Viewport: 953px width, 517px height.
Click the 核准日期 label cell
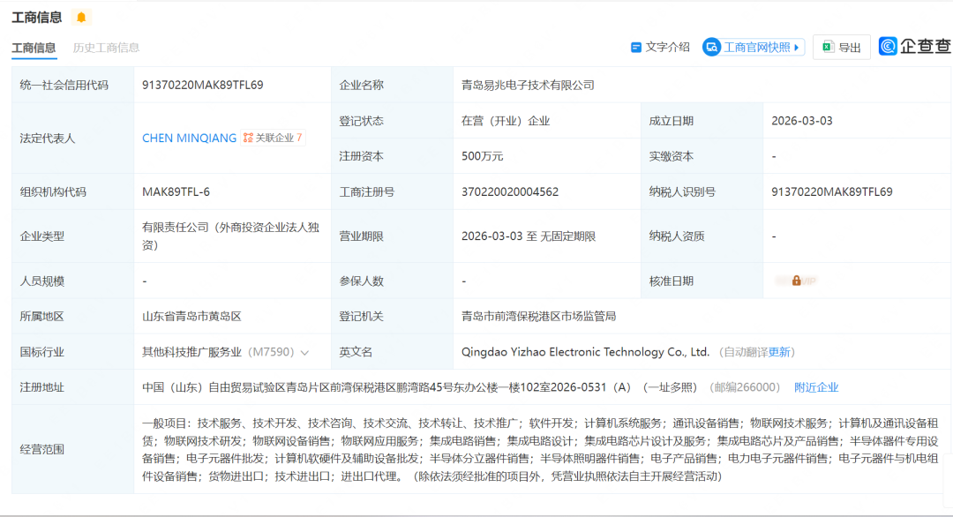(x=702, y=281)
